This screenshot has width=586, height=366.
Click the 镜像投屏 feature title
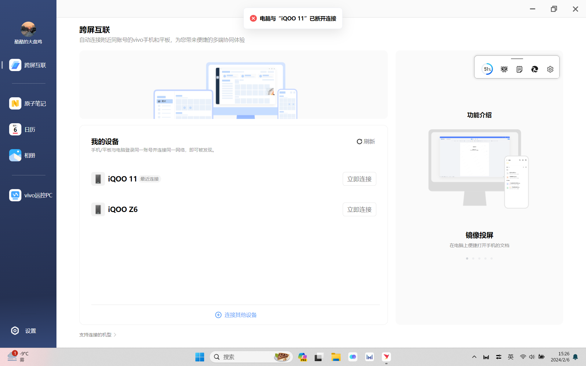[x=479, y=235]
